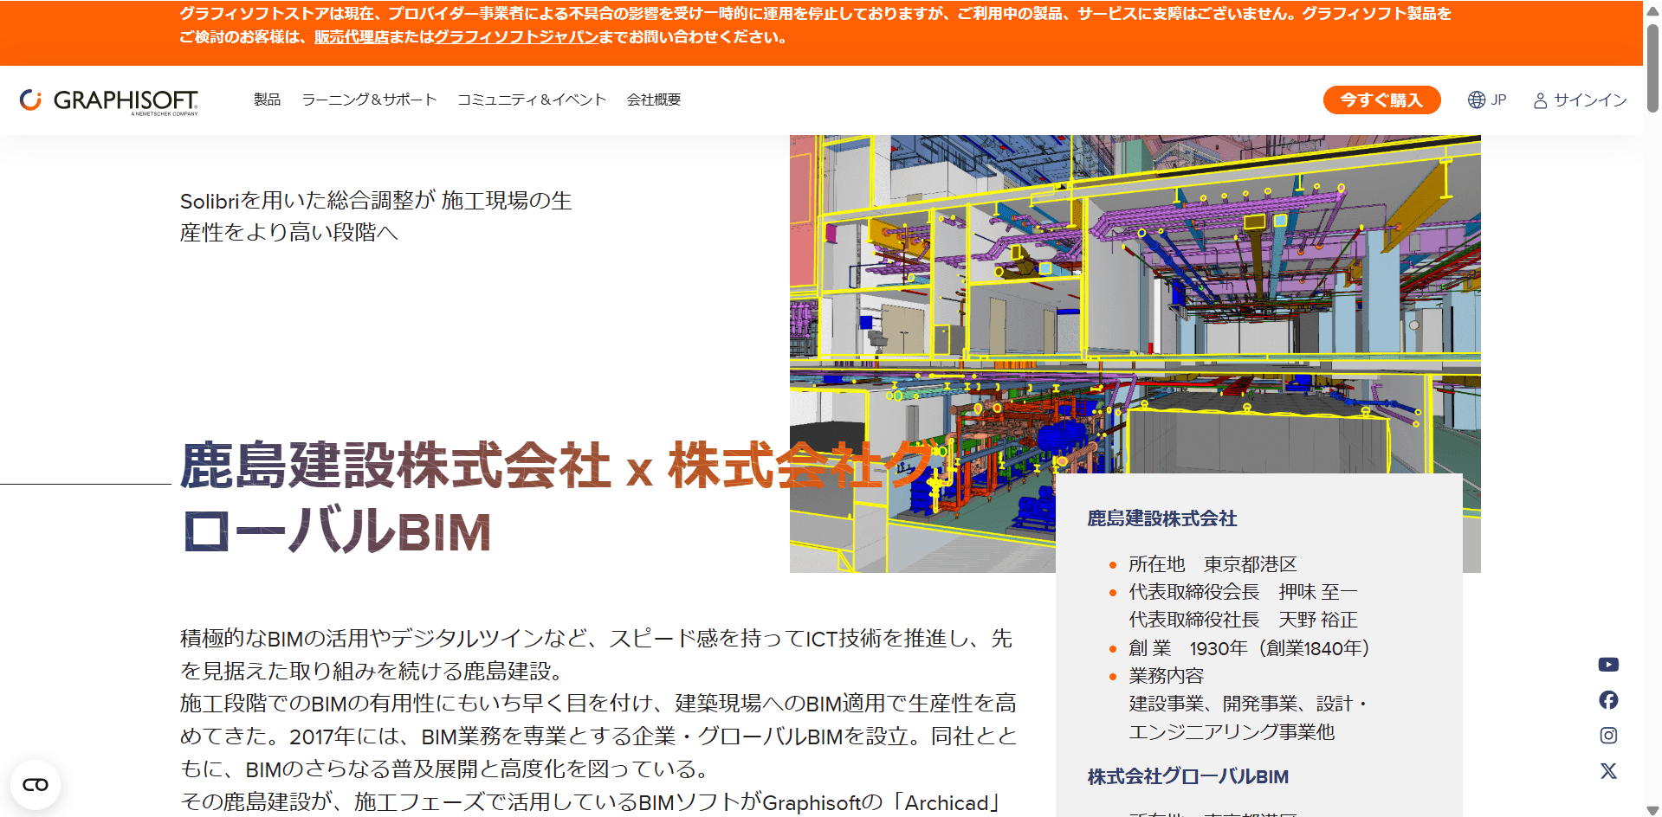Click the 今すぐ購入 button
The width and height of the screenshot is (1662, 817).
pyautogui.click(x=1381, y=100)
